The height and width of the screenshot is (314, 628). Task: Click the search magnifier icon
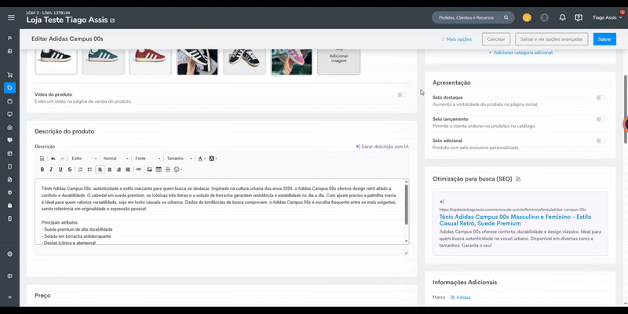tap(506, 17)
